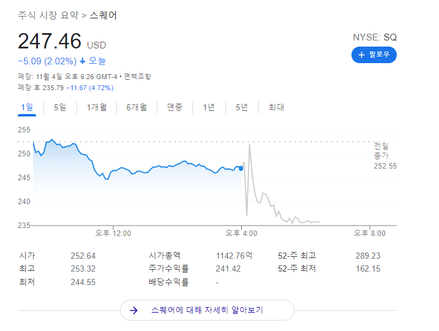Choose the 1년 range tab
Viewport: 439px width, 331px height.
click(209, 107)
